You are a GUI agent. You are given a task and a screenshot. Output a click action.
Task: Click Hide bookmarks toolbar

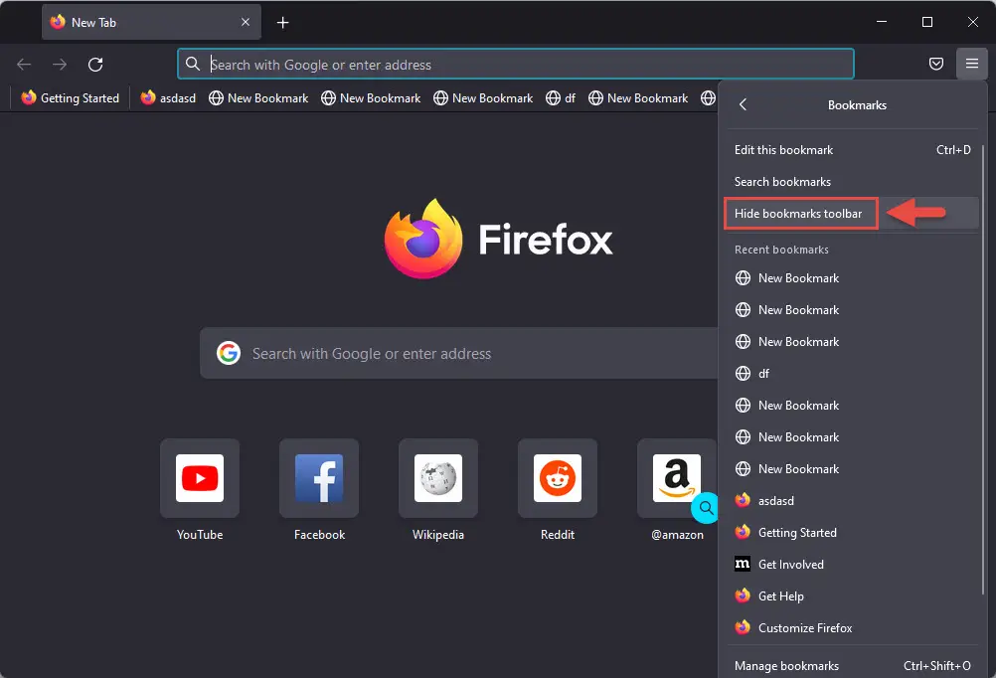click(x=852, y=214)
